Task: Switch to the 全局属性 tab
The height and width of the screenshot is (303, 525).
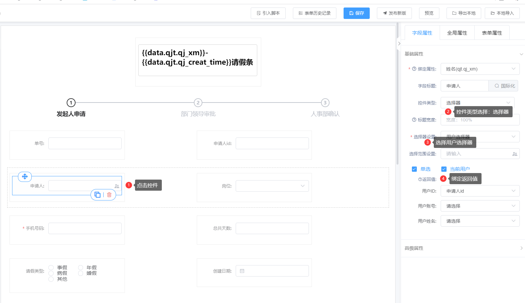Action: coord(457,33)
